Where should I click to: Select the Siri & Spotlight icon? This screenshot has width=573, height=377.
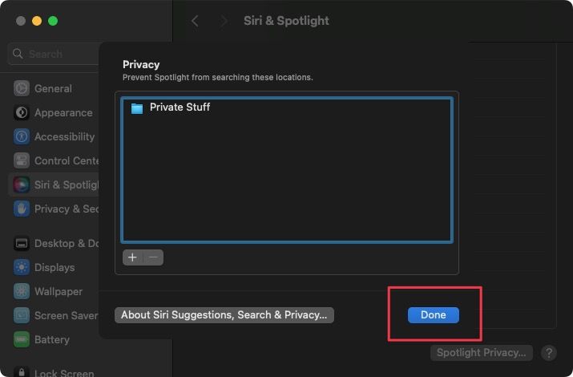click(x=21, y=184)
